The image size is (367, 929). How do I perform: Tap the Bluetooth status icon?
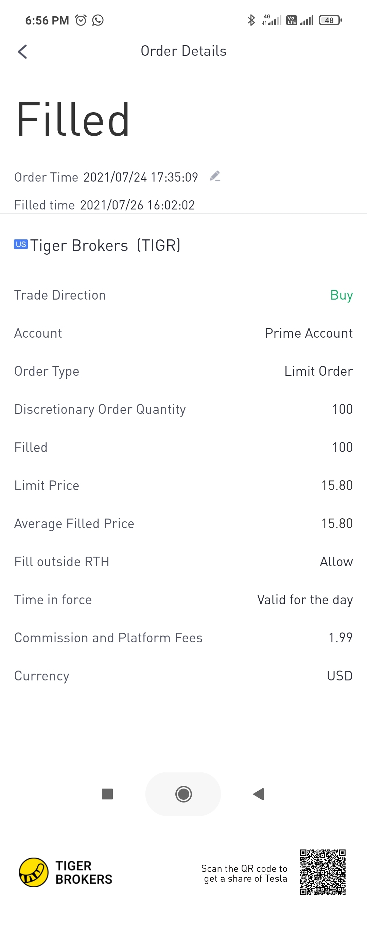(251, 20)
